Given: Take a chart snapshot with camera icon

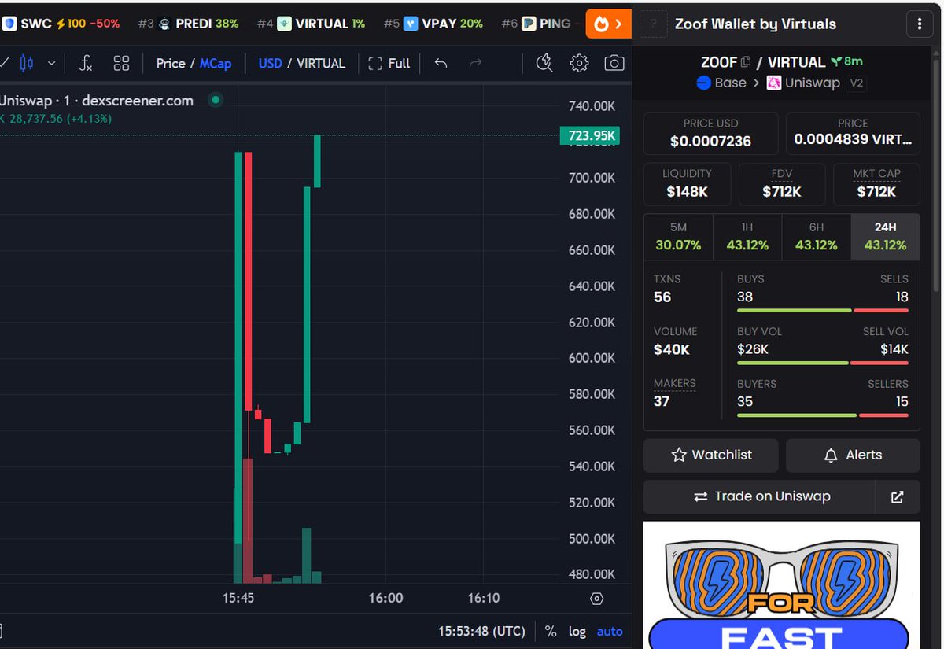Looking at the screenshot, I should [614, 63].
